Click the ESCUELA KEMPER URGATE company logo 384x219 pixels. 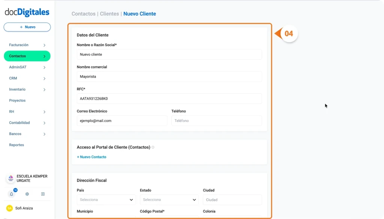tap(10, 178)
